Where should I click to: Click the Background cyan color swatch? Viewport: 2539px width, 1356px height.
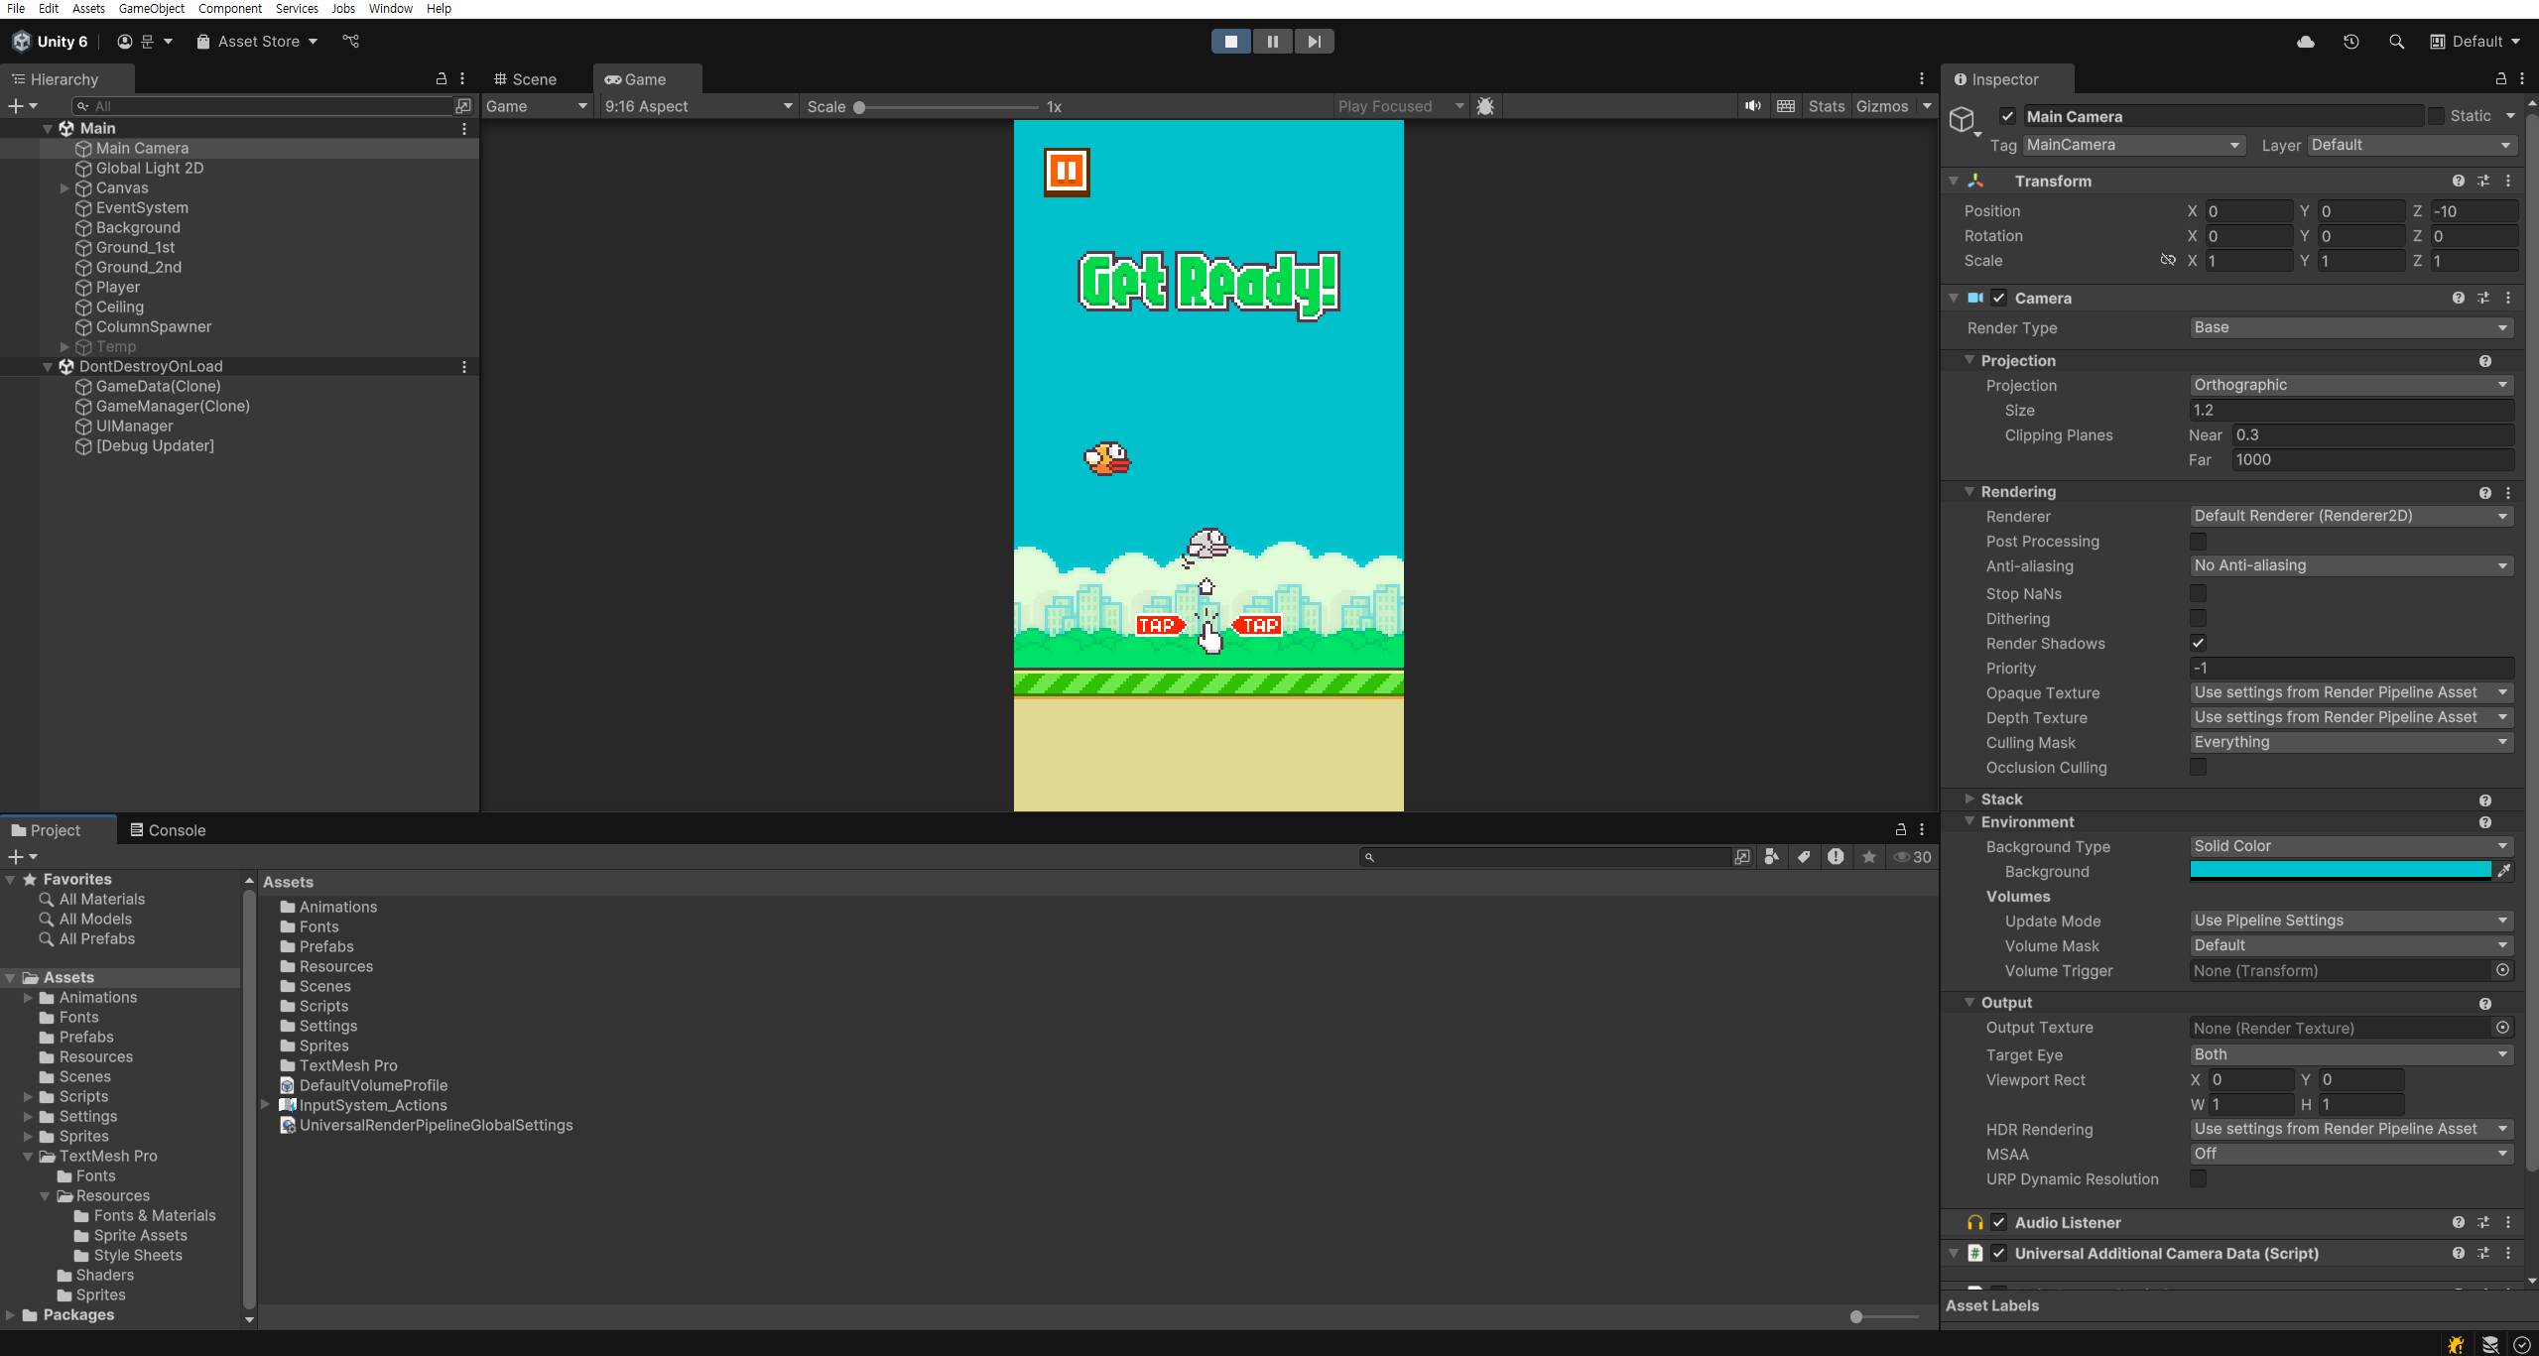tap(2340, 871)
